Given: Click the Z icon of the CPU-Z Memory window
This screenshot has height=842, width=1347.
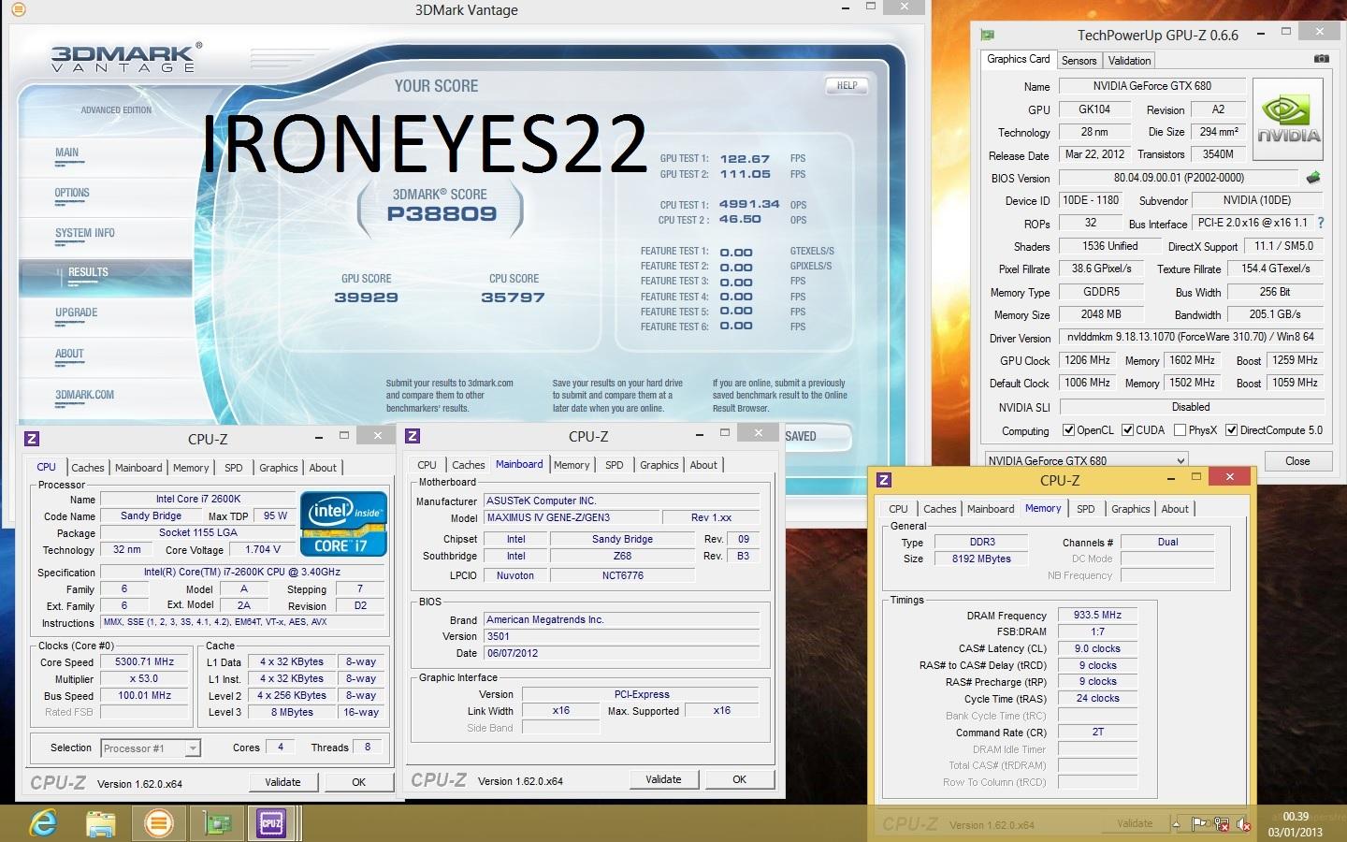Looking at the screenshot, I should [883, 480].
